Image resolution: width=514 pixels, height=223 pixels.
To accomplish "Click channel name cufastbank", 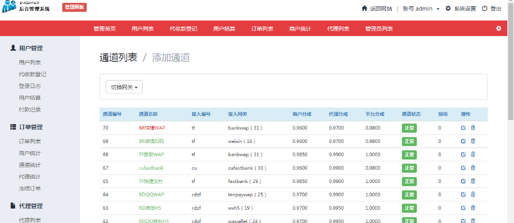I will [x=151, y=168].
